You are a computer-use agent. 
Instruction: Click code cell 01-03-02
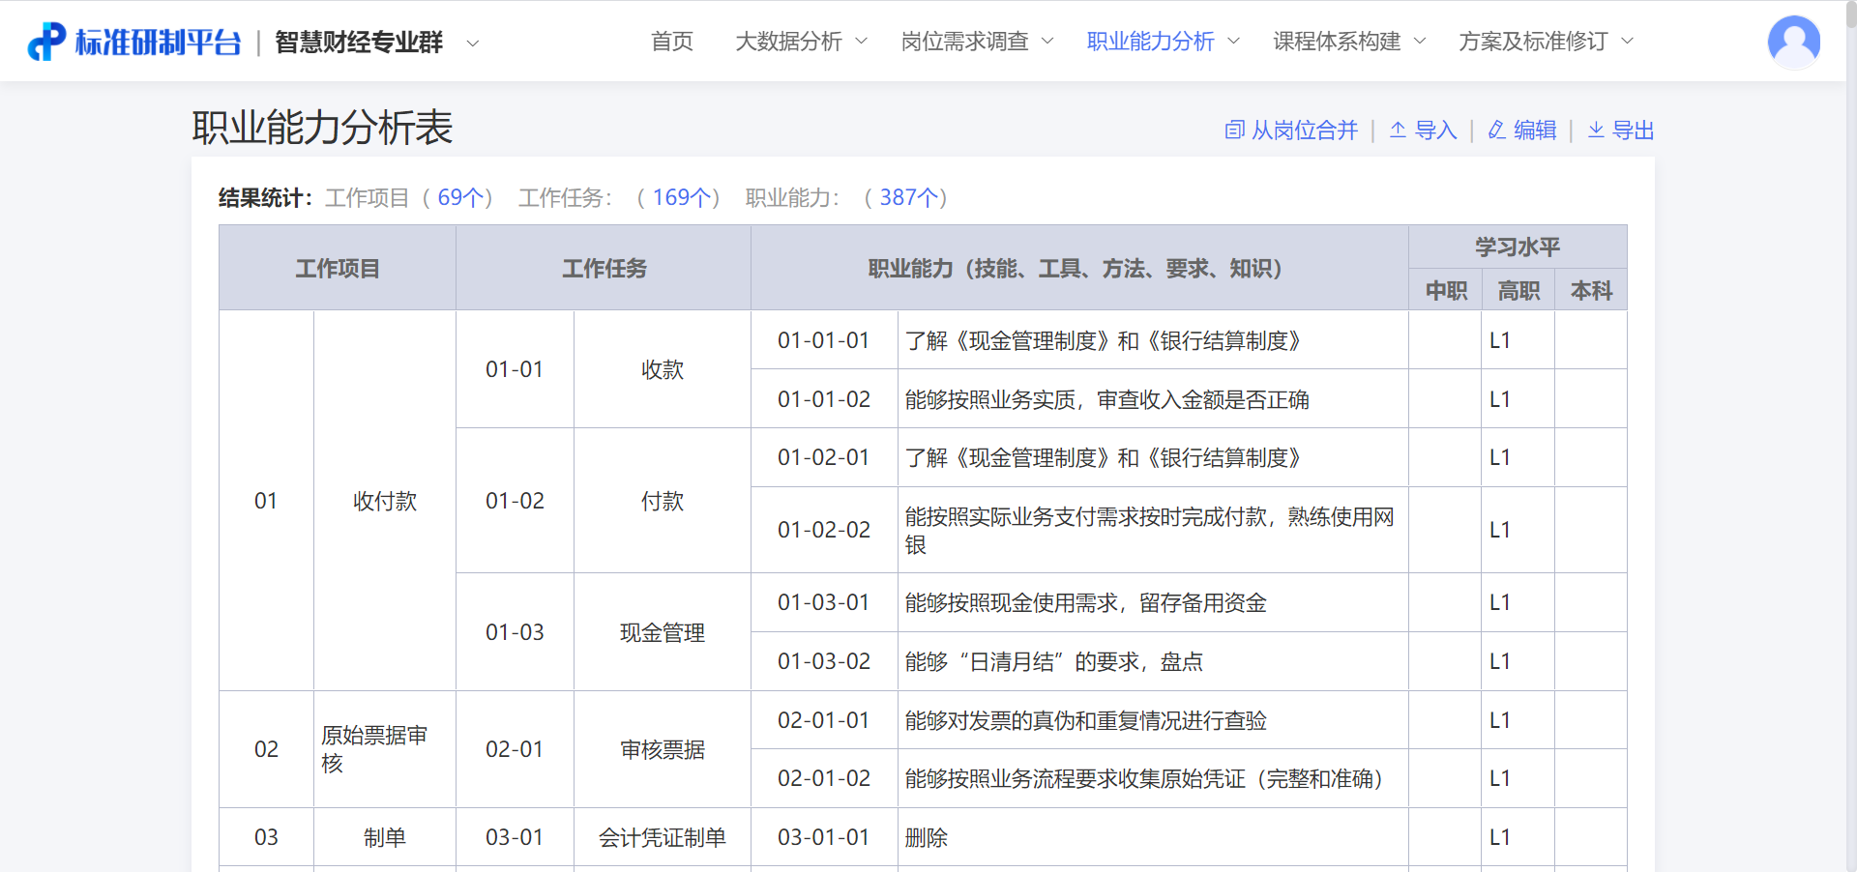[824, 661]
